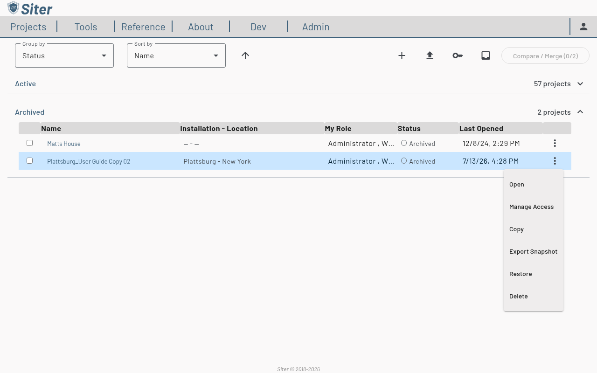Screen dimensions: 597x373
Task: Click the key access icon
Action: coord(458,55)
